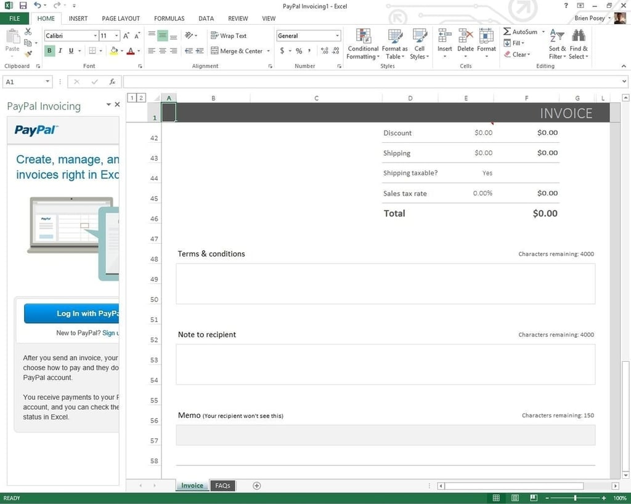The height and width of the screenshot is (504, 631).
Task: Open the fill color bucket swatch
Action: tap(114, 50)
